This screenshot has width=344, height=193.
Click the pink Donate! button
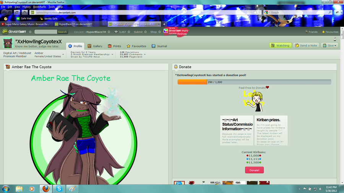coord(254,170)
